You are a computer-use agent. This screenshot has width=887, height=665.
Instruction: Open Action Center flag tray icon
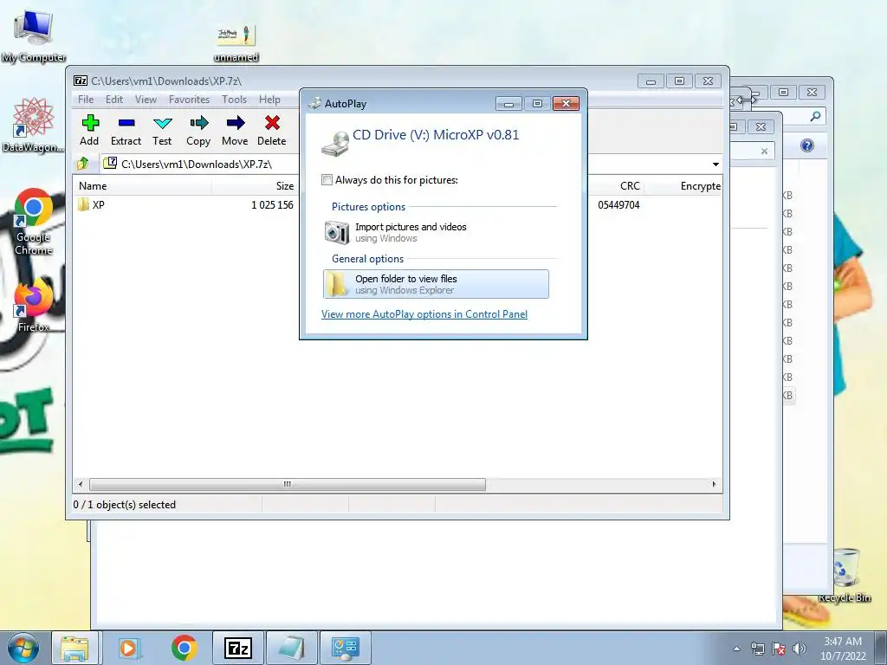click(x=779, y=649)
